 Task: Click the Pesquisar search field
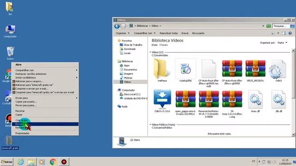(281, 26)
